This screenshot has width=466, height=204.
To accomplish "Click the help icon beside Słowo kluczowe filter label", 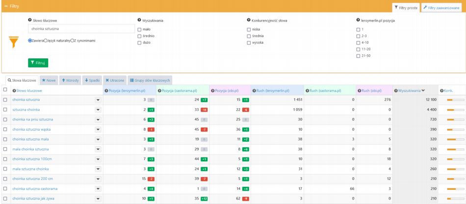I will click(30, 21).
